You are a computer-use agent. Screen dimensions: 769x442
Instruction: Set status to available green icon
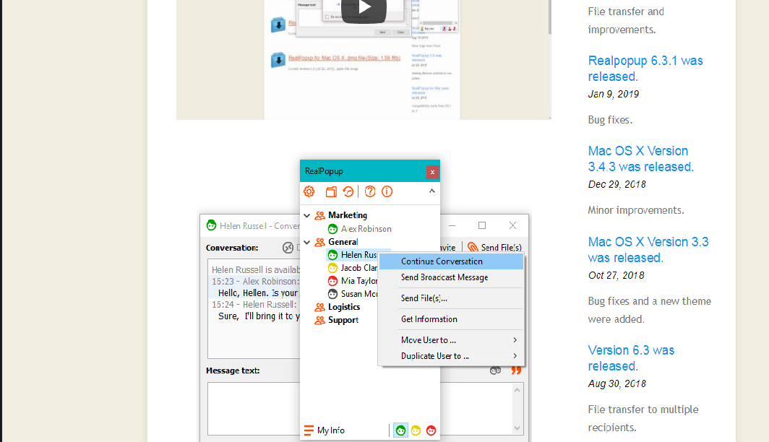pos(400,430)
